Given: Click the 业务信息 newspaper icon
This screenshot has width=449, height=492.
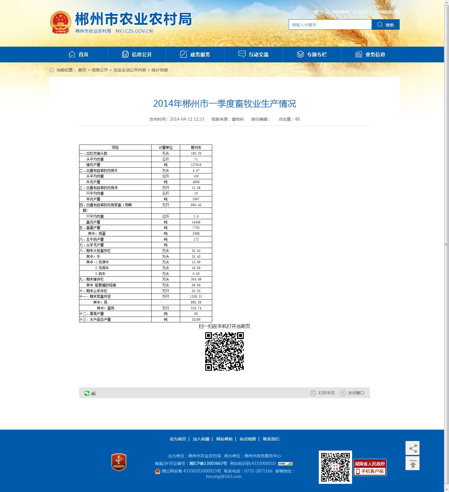Looking at the screenshot, I should pos(359,55).
